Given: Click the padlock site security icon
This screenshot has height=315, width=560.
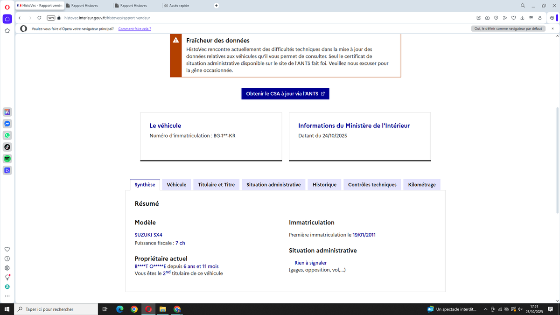Looking at the screenshot, I should click(59, 18).
